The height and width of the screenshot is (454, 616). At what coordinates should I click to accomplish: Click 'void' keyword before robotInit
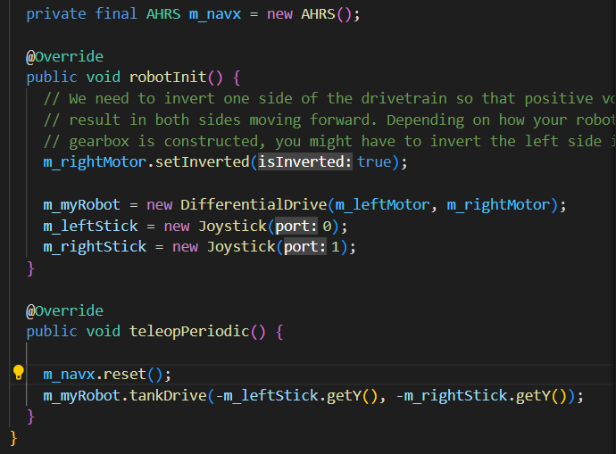point(104,78)
